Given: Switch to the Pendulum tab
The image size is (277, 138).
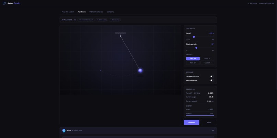Looking at the screenshot, I should (82, 12).
